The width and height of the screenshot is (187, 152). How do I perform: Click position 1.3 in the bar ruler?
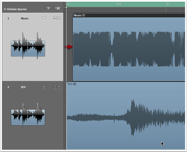pos(118,4)
